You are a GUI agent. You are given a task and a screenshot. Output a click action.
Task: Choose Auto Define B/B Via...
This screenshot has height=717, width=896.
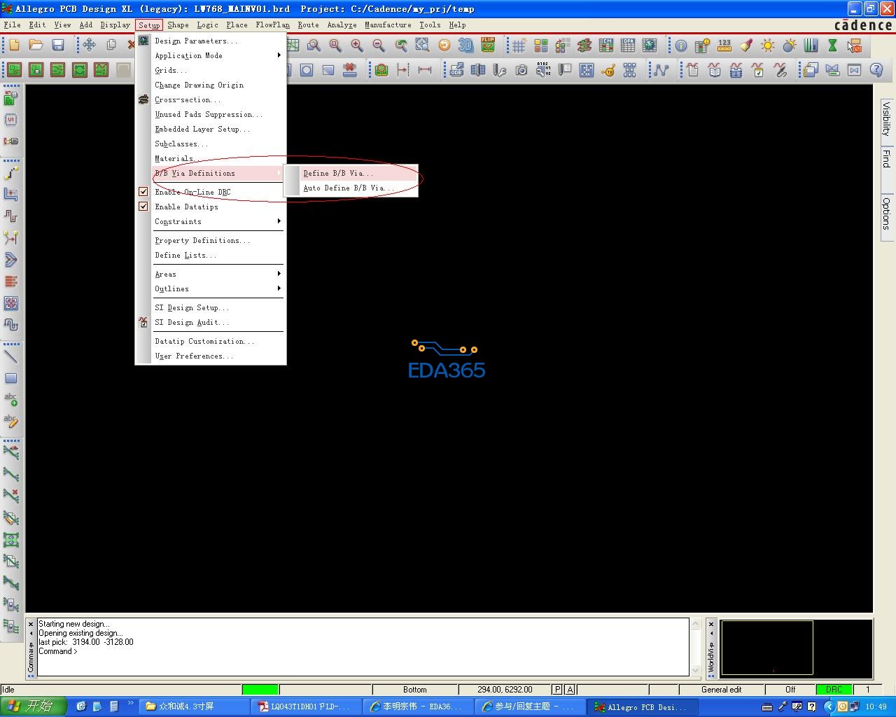point(351,188)
